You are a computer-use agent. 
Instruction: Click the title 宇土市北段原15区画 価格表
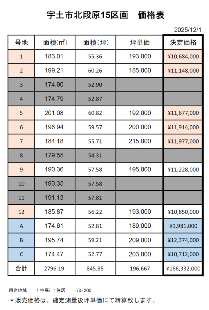click(106, 15)
